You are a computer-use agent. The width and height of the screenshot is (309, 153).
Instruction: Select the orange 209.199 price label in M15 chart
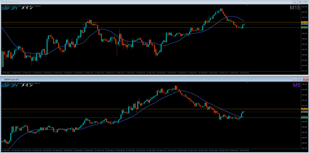[304, 22]
